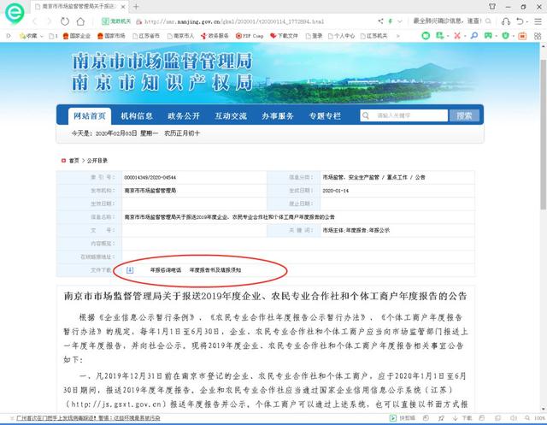Open the hamburger main menu
547x425 pixels.
(538, 21)
